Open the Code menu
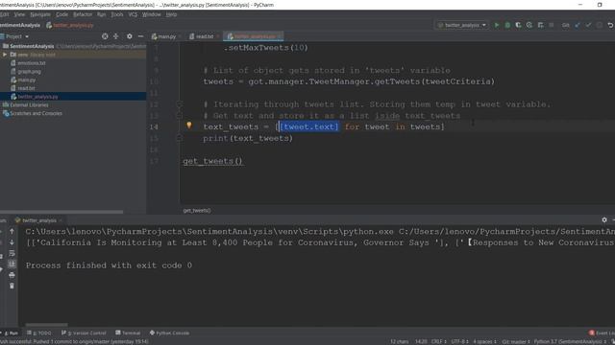This screenshot has width=615, height=345. [61, 14]
